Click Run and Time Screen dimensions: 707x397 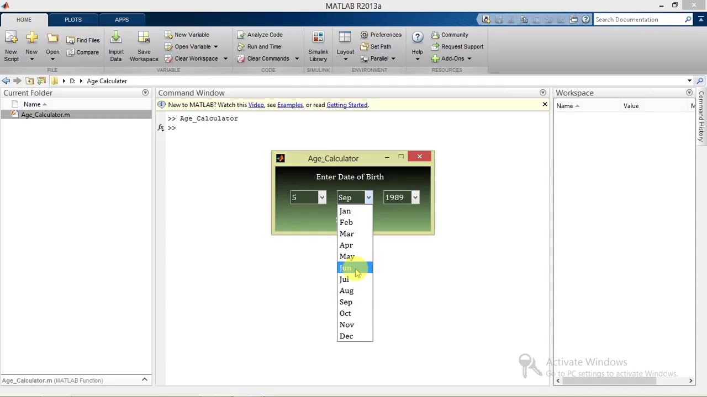coord(259,47)
